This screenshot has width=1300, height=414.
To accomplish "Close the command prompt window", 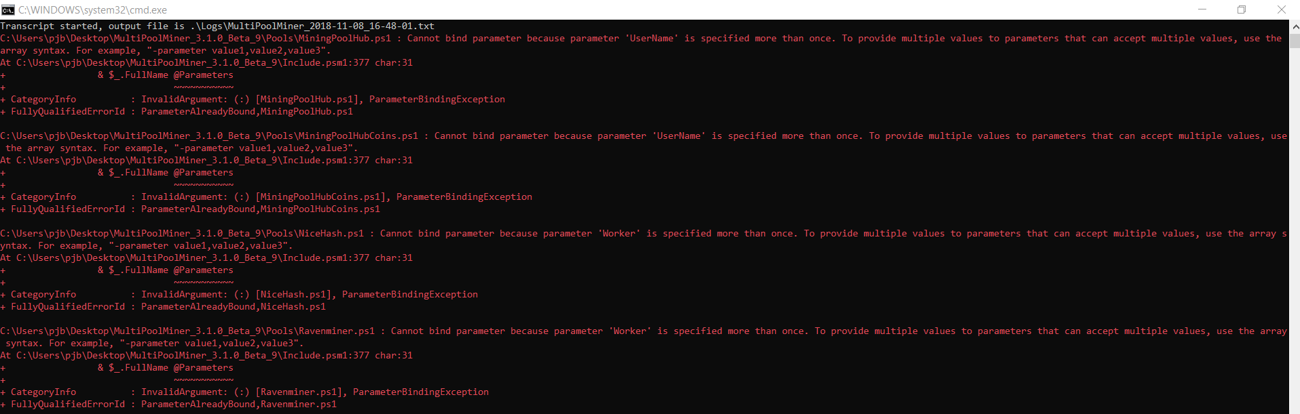I will (x=1282, y=9).
